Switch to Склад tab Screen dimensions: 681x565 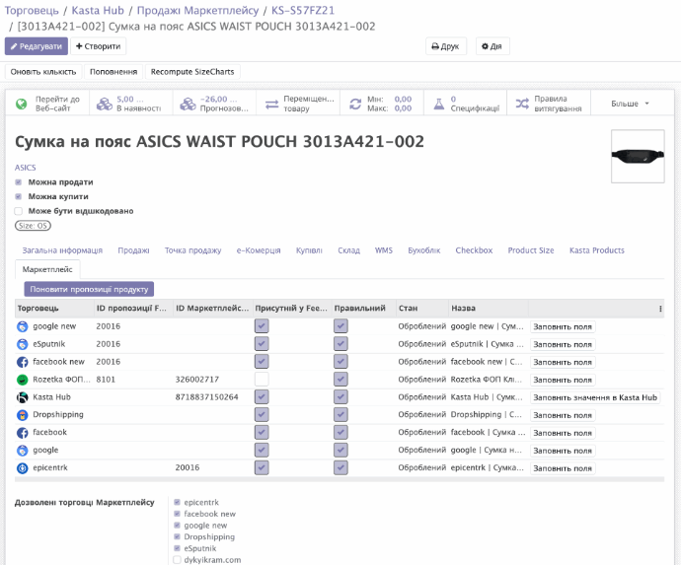pyautogui.click(x=348, y=250)
